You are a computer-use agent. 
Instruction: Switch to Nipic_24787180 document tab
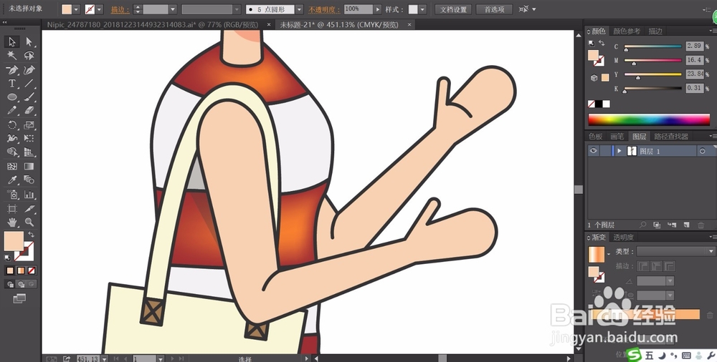point(153,24)
